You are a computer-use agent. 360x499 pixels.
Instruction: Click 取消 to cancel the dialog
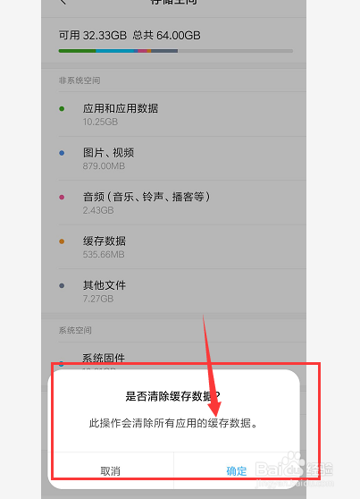(x=111, y=471)
